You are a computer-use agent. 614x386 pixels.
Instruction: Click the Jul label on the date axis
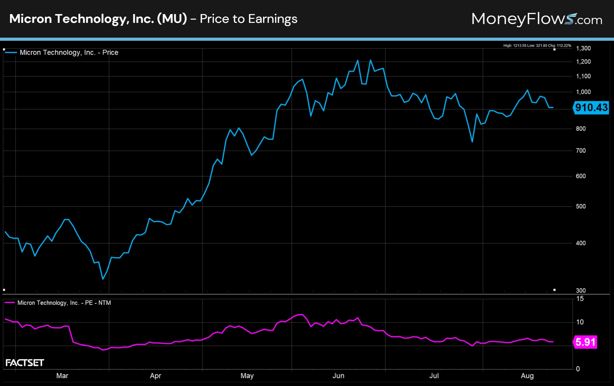(x=434, y=376)
